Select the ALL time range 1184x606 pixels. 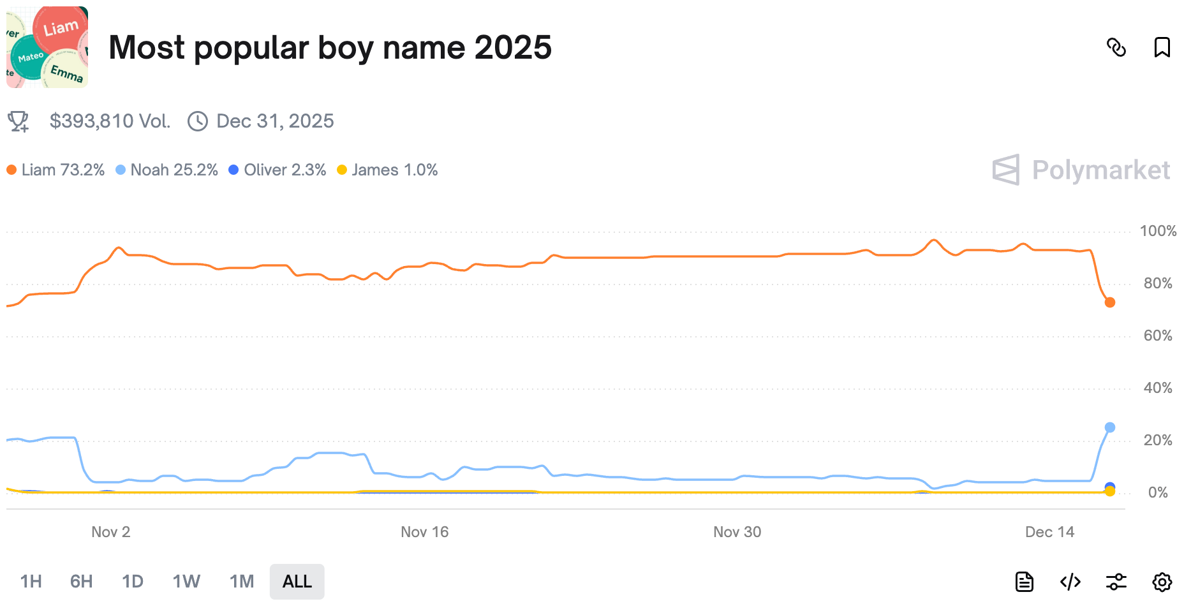tap(297, 582)
